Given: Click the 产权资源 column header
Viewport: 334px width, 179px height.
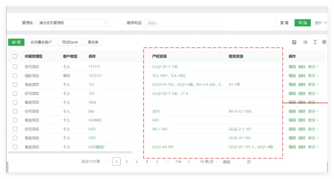Looking at the screenshot, I should [x=159, y=56].
